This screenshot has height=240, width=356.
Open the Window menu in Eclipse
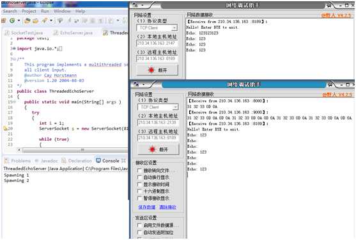tap(62, 12)
